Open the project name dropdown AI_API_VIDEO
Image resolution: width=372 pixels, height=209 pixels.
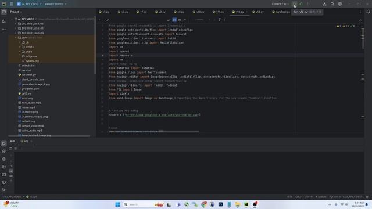click(x=29, y=4)
